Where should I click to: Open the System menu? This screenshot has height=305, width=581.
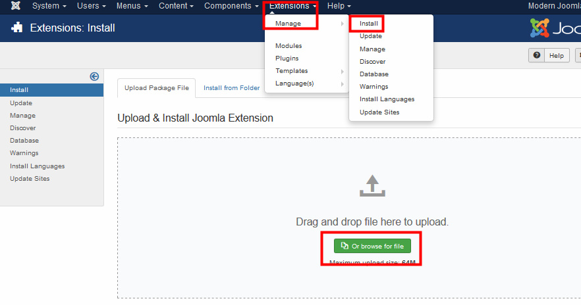(x=49, y=6)
